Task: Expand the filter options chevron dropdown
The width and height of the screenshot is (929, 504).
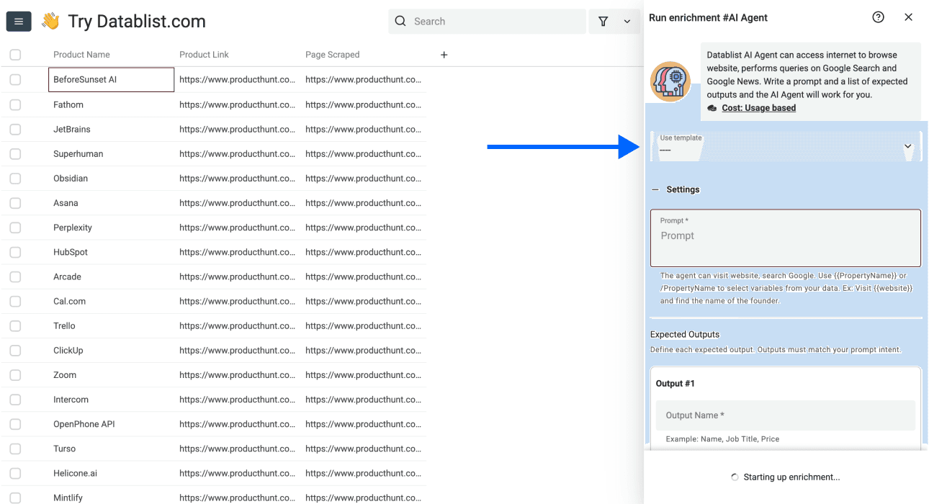Action: 626,21
